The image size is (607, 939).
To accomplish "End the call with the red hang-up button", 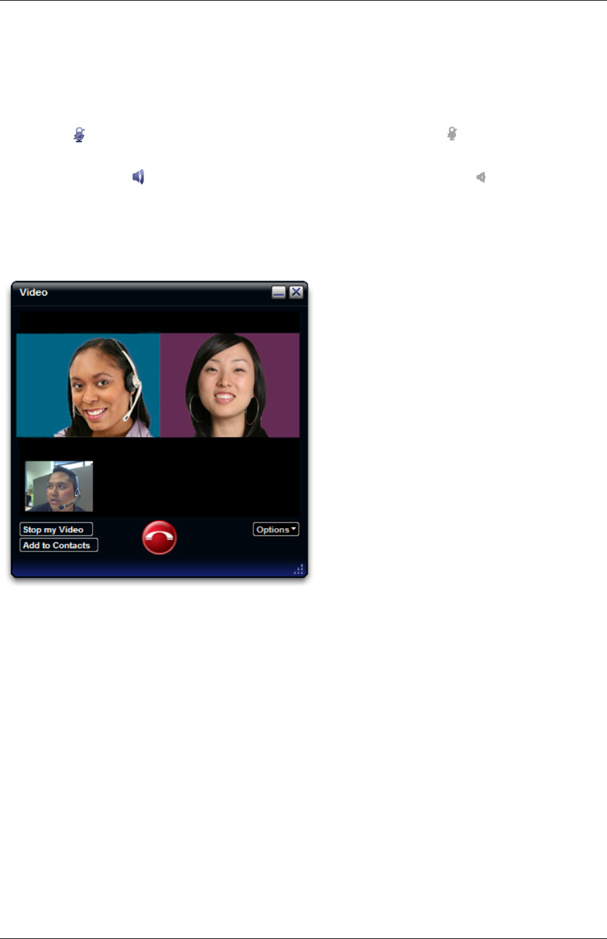I will (x=159, y=538).
